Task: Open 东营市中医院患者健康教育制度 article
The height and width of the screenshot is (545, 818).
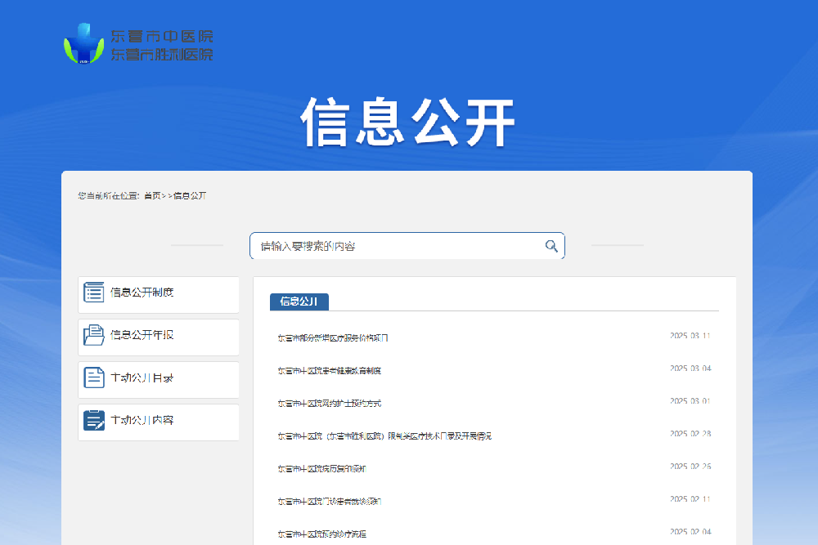Action: point(330,369)
